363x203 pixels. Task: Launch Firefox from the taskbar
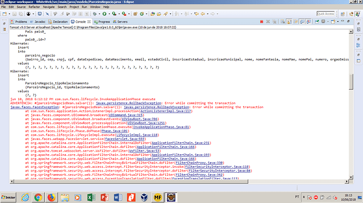pos(52,197)
